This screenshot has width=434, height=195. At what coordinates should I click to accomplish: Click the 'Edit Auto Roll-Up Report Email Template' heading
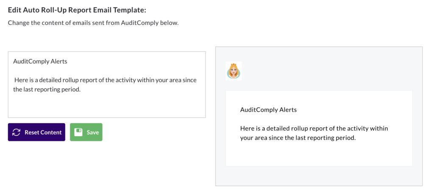coord(77,10)
